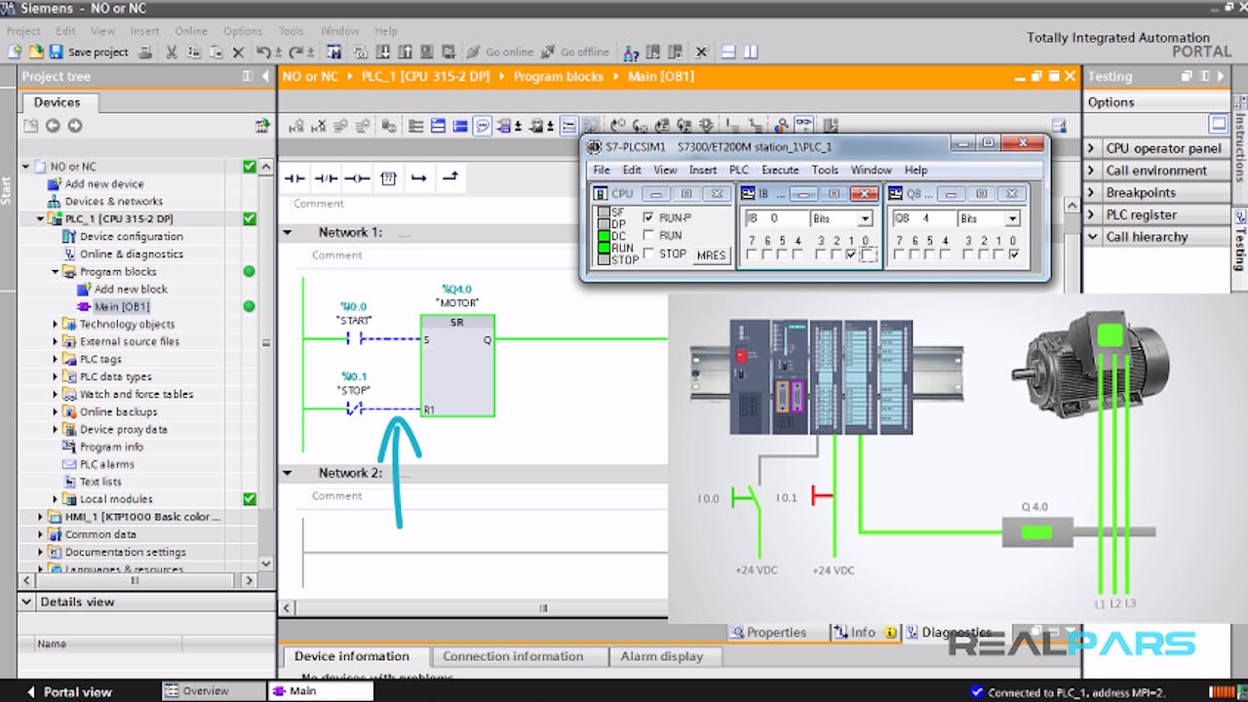Click Go online in the toolbar
The image size is (1248, 702).
click(x=500, y=52)
